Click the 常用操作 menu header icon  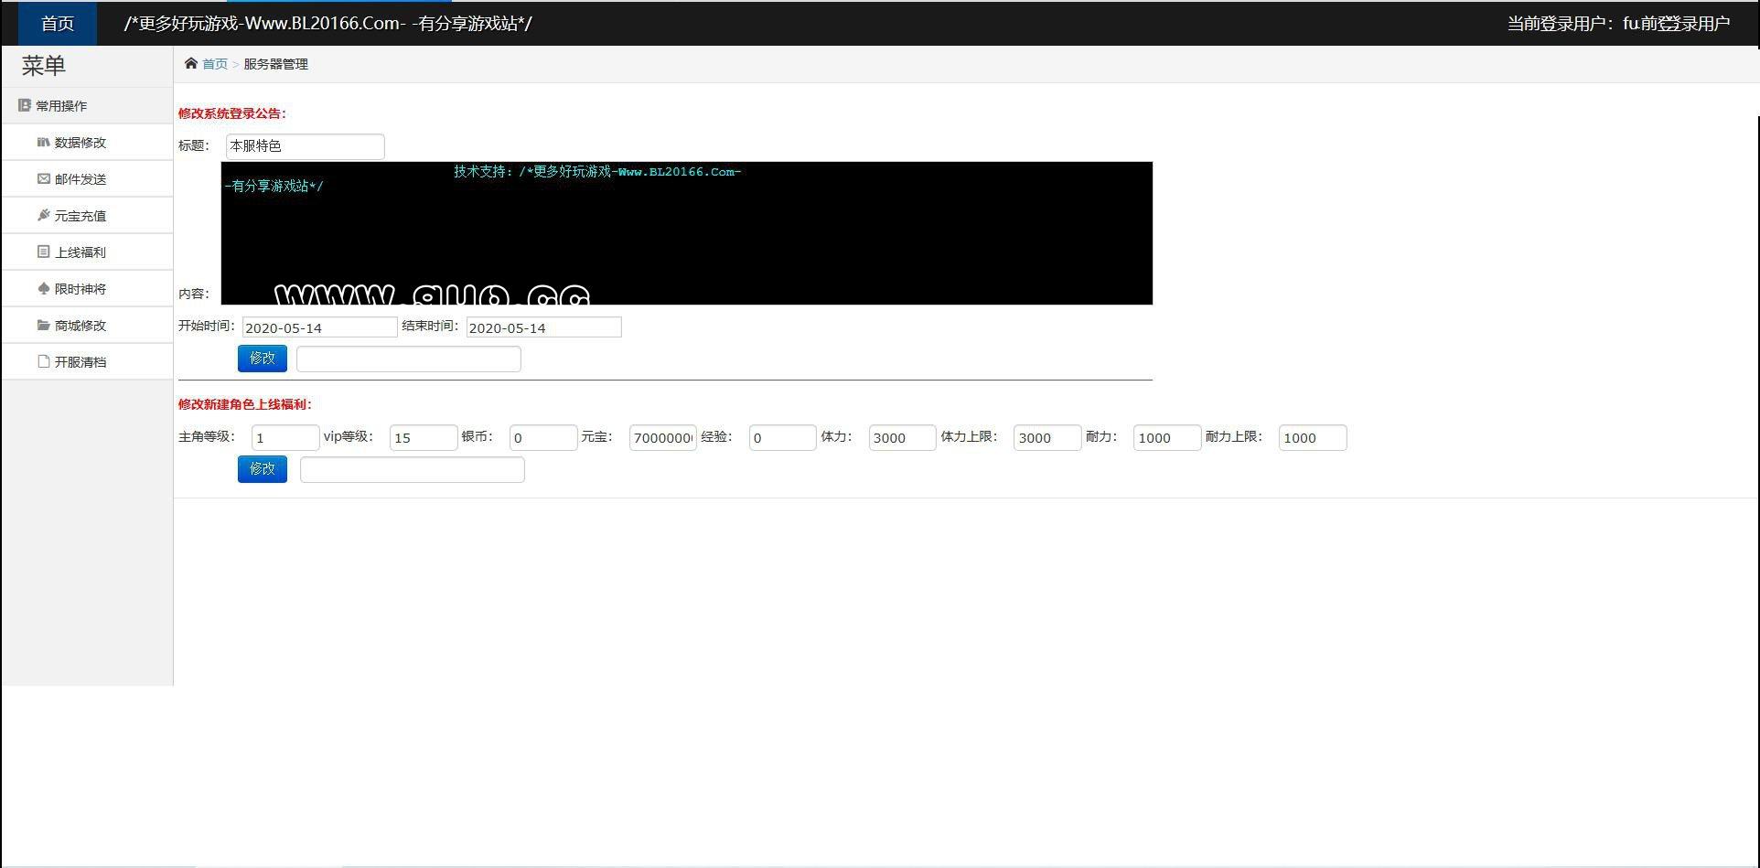click(25, 105)
